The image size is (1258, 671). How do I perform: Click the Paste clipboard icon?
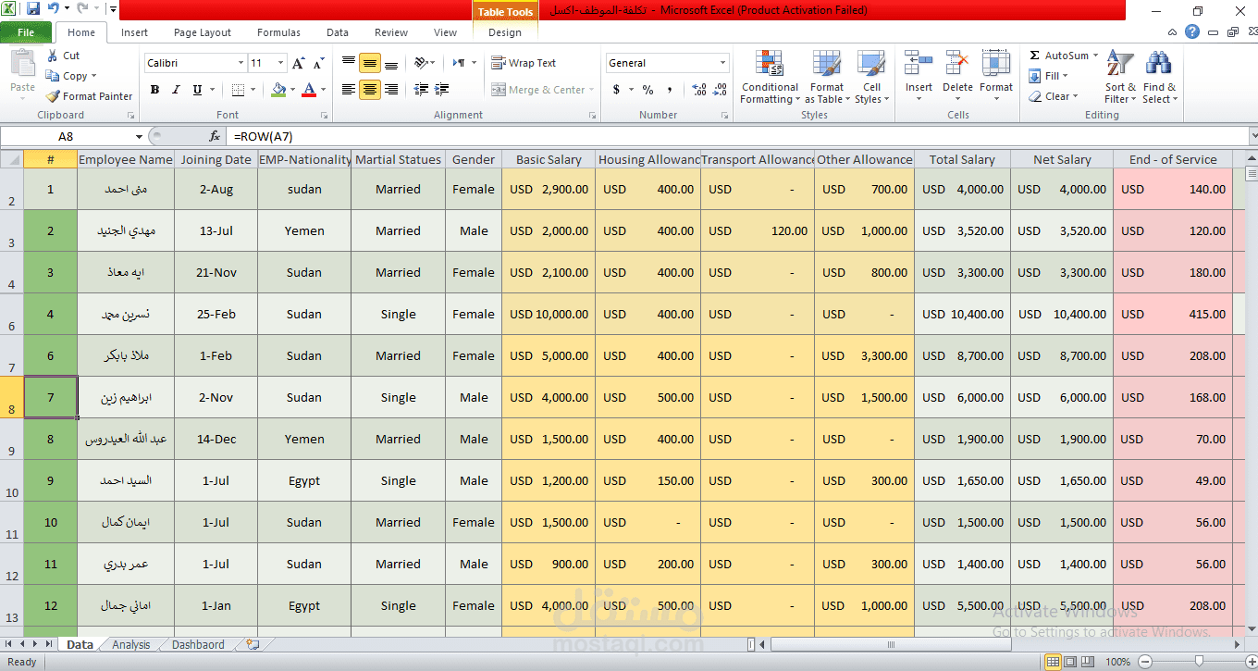pos(22,65)
